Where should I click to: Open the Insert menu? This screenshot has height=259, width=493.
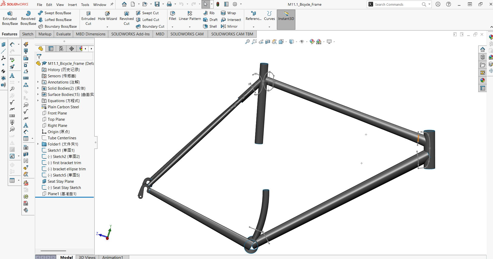pos(72,5)
